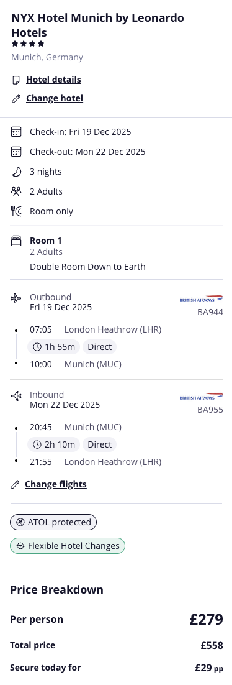Click the pencil icon beside Change flights

point(16,484)
